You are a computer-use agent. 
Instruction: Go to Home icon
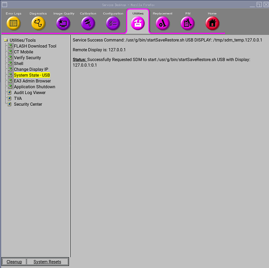(212, 23)
